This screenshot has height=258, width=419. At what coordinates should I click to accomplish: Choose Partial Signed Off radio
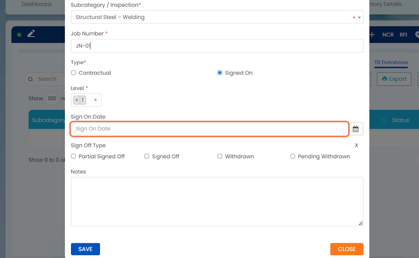[74, 156]
